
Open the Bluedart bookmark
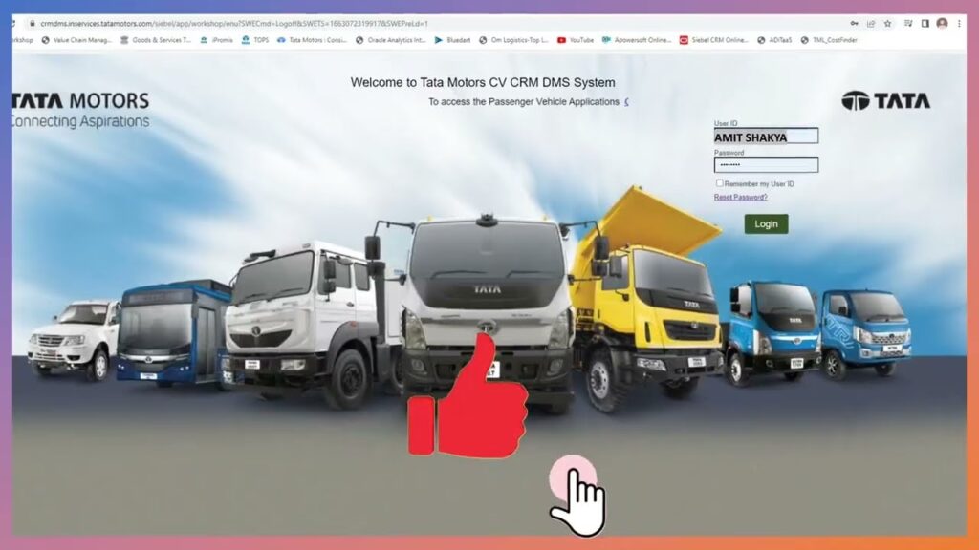tap(452, 40)
